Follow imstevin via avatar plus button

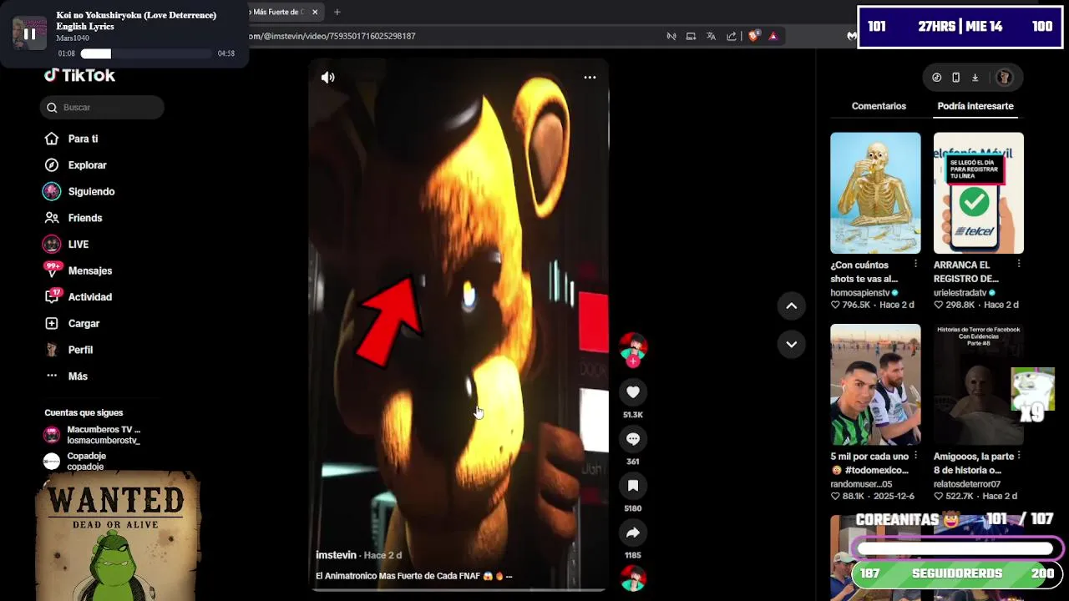tap(633, 361)
